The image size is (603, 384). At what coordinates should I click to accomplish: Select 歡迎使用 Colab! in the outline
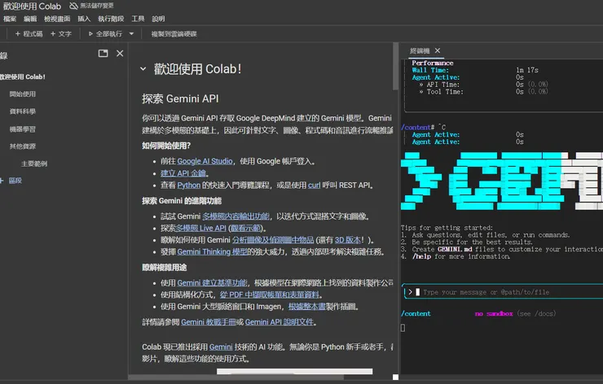click(23, 76)
